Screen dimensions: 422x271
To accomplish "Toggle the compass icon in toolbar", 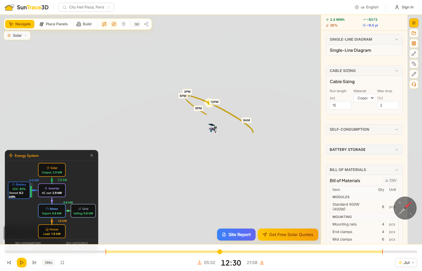I will click(114, 24).
